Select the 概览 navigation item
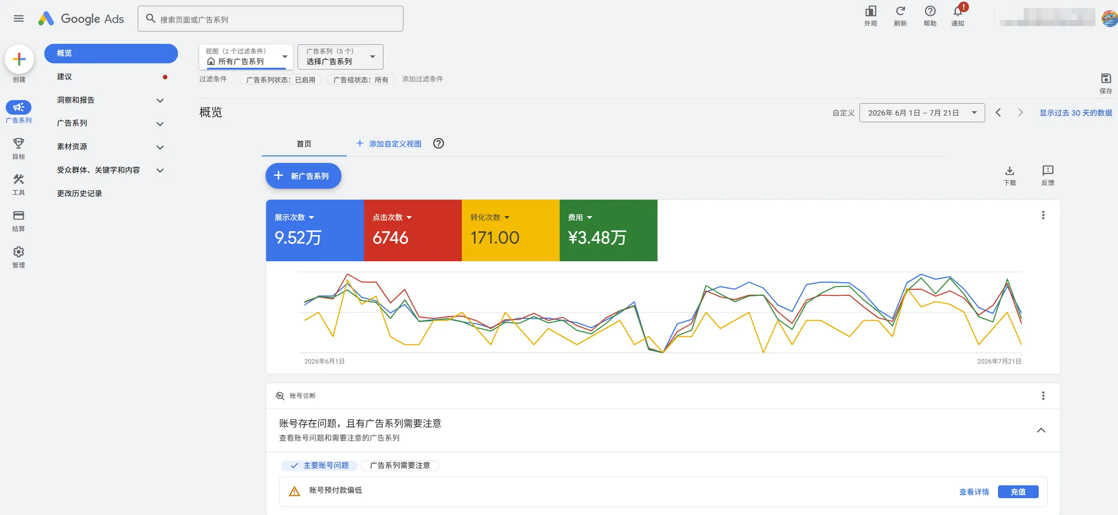 click(111, 53)
